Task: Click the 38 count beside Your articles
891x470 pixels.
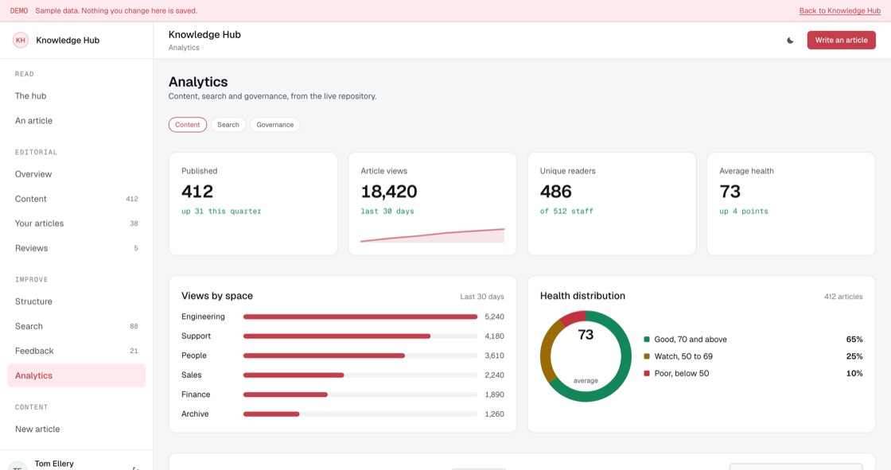Action: coord(134,223)
